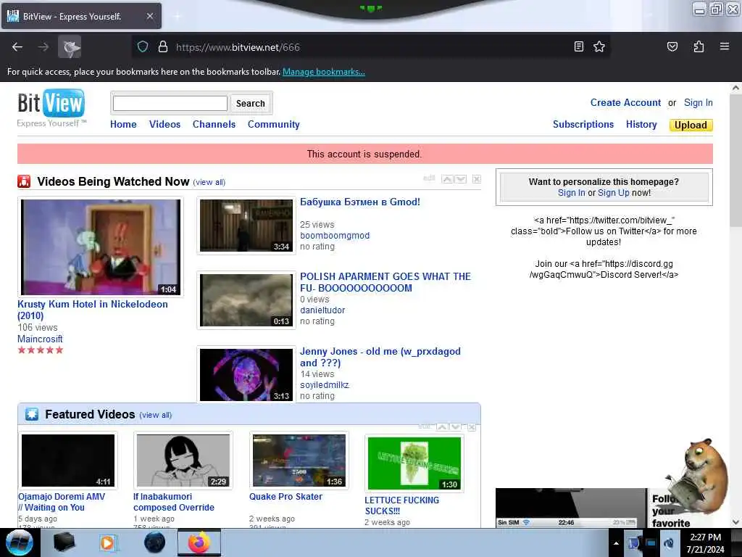Toggle reader view icon in address bar

tap(578, 46)
